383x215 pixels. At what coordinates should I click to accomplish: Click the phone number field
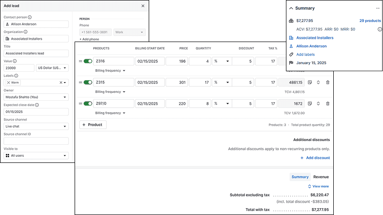96,32
